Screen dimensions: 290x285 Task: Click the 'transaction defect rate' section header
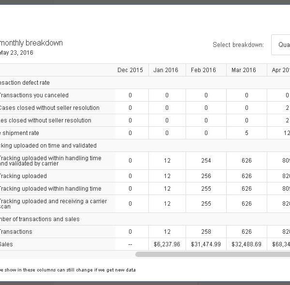[x=25, y=83]
